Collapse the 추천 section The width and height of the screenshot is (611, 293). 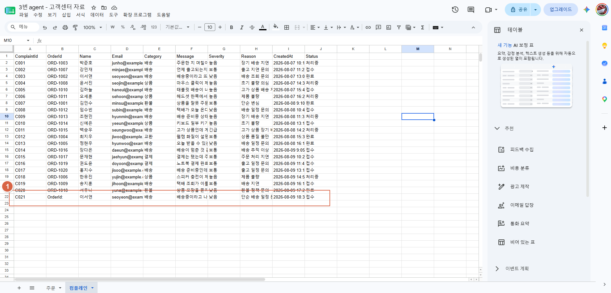497,128
